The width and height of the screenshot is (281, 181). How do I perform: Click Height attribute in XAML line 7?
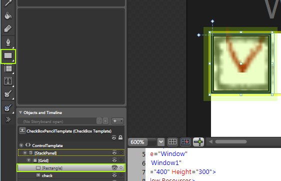pyautogui.click(x=181, y=171)
